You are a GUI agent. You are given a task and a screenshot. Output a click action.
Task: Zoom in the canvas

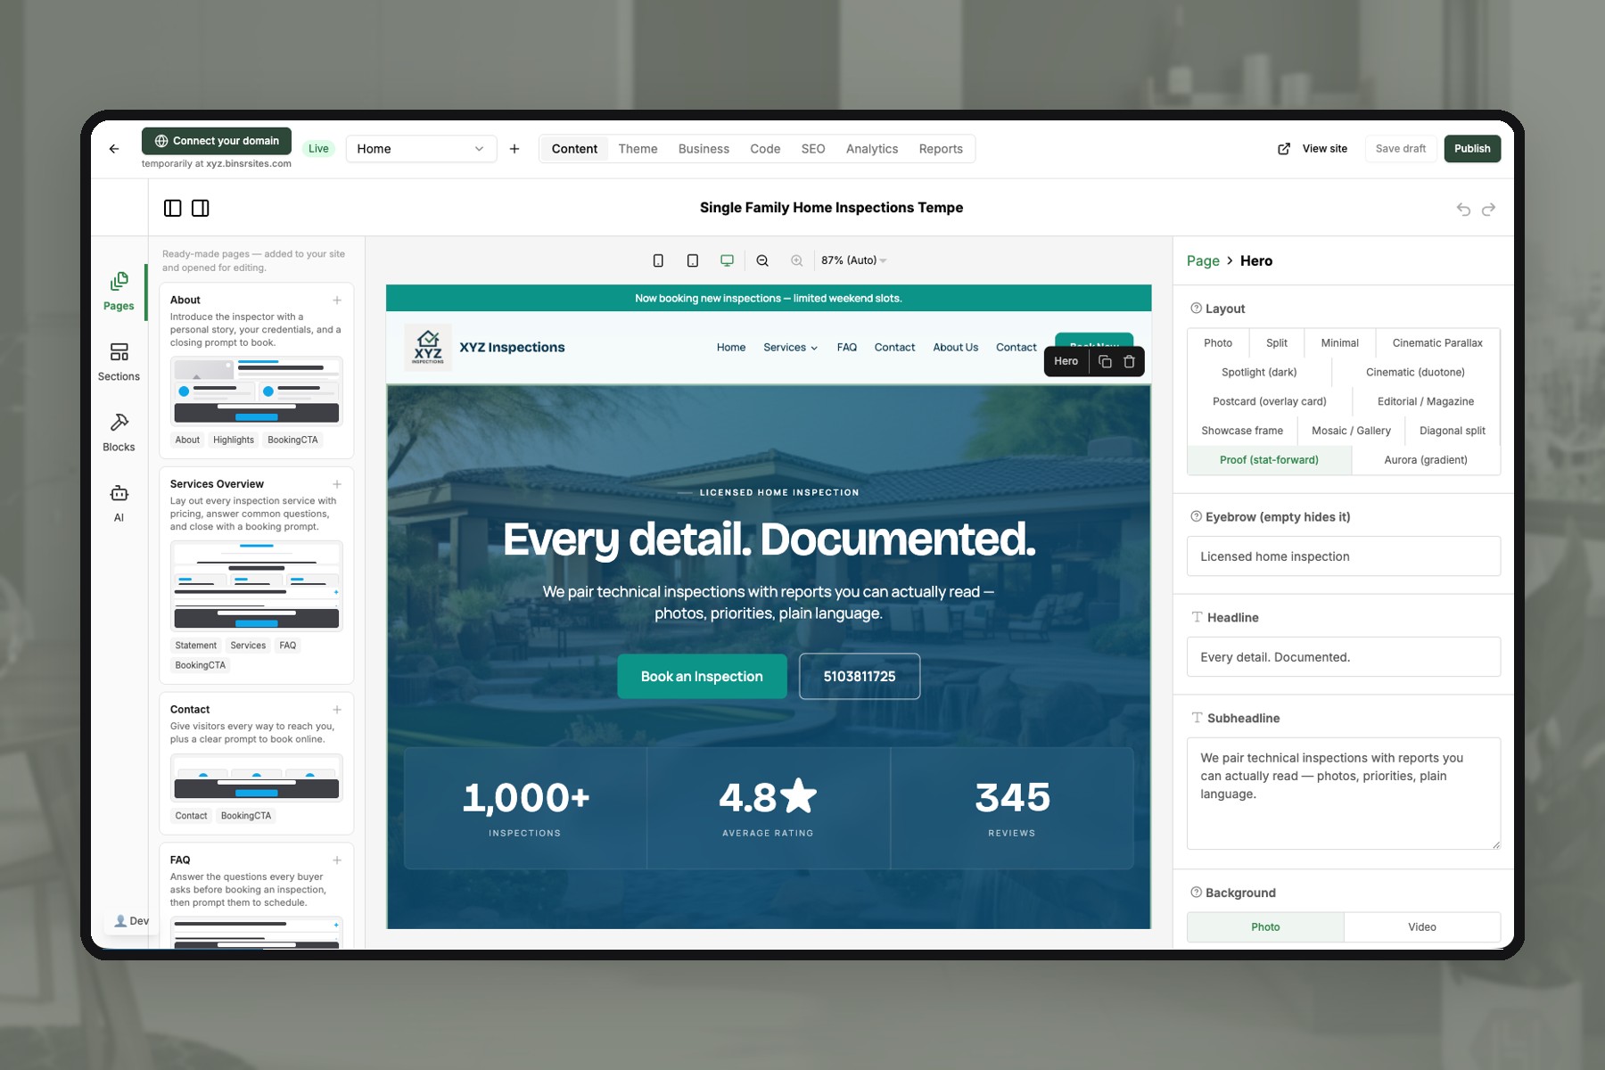pos(797,260)
